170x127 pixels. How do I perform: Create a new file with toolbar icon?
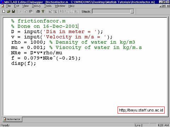(x=4, y=11)
